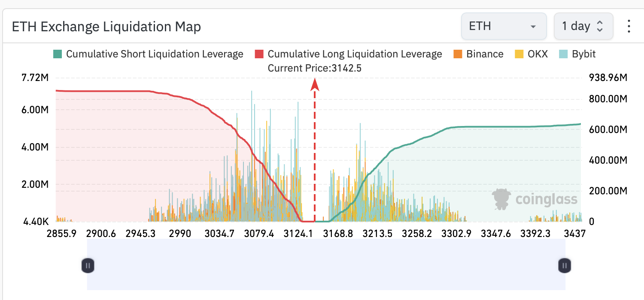Toggle Cumulative Long Liquidation Leverage series label
Viewport: 644px width, 300px height.
(355, 54)
